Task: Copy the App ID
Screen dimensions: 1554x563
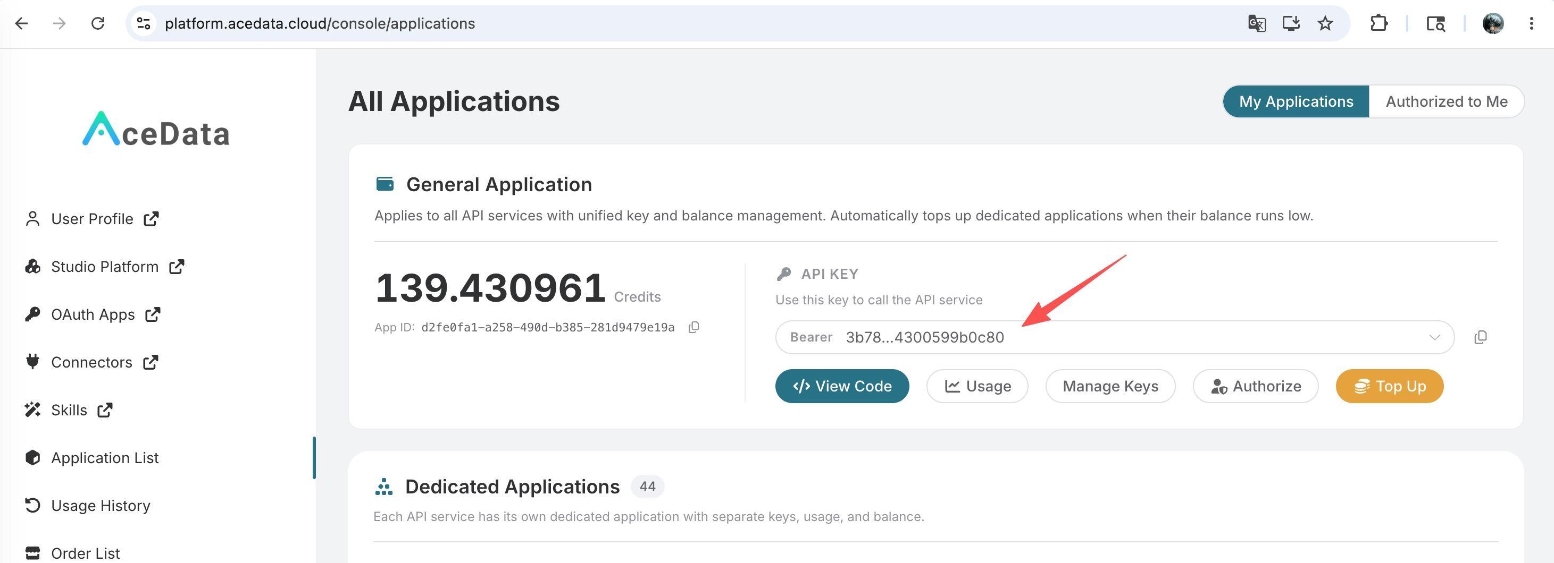Action: 694,327
